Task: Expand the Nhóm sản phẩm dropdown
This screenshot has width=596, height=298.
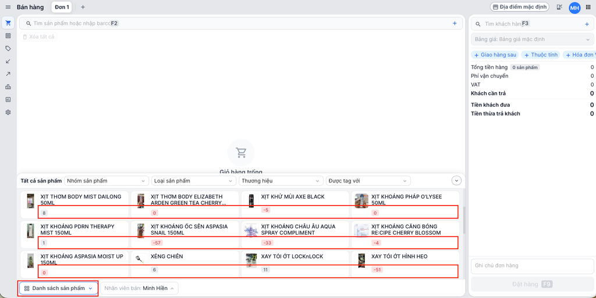Action: pos(107,181)
